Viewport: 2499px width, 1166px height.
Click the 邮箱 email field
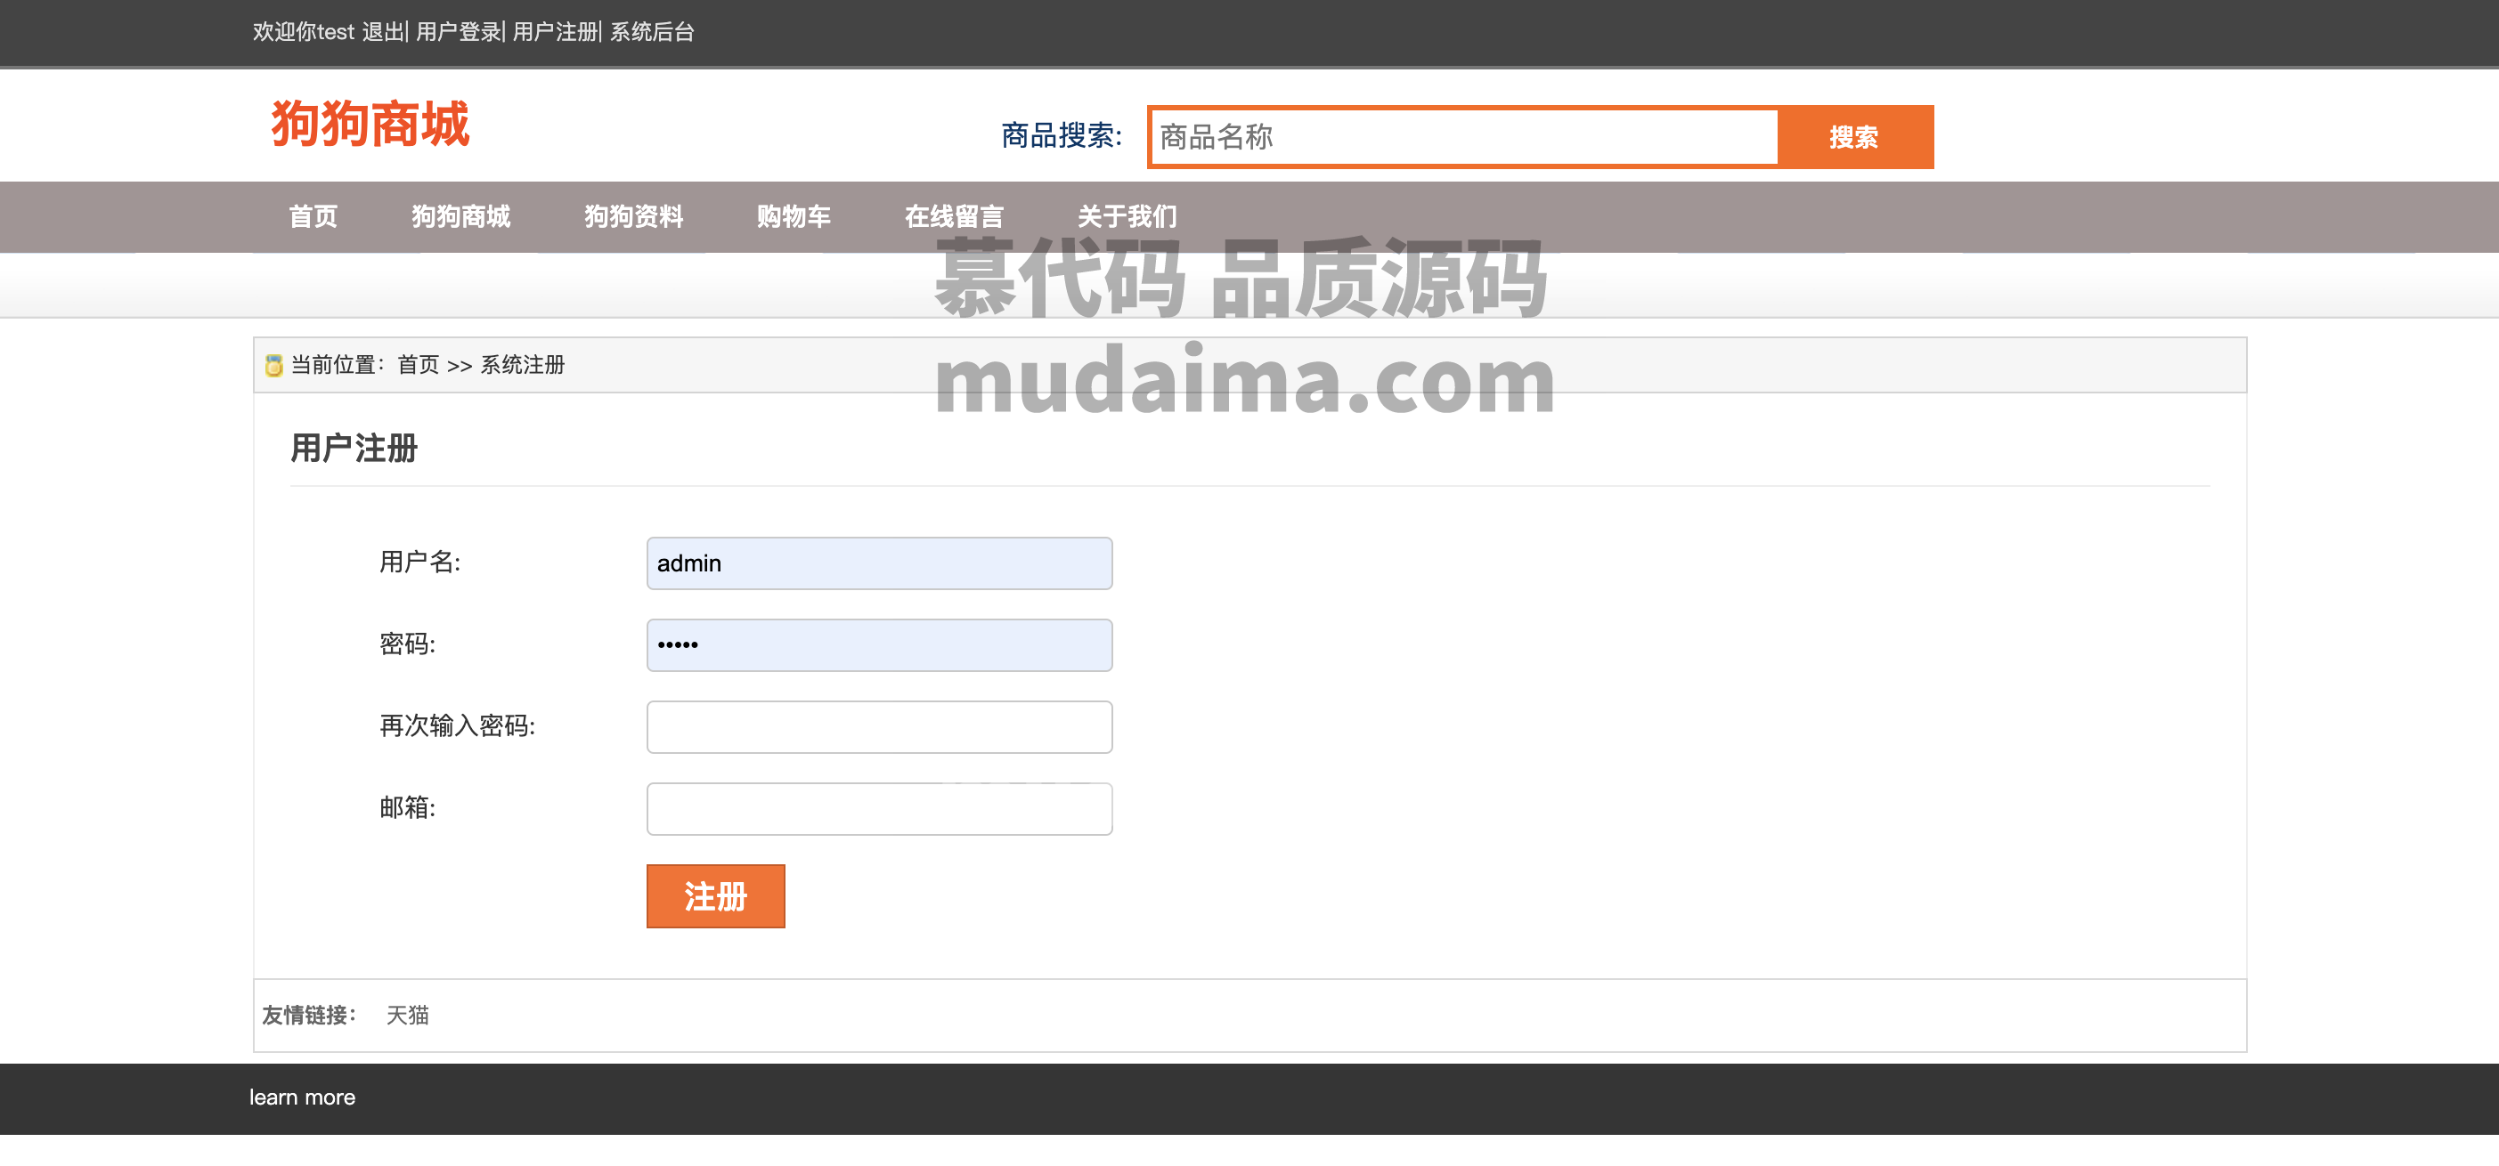pyautogui.click(x=879, y=808)
